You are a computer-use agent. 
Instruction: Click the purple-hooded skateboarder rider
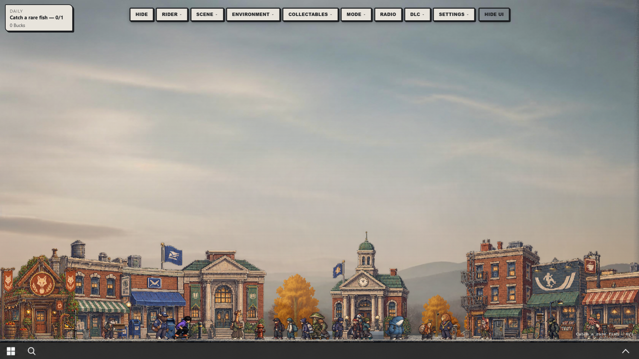point(183,327)
